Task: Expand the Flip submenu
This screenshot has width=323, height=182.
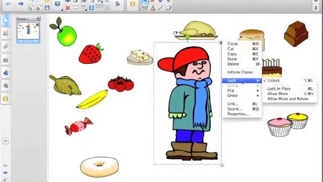Action: (242, 90)
